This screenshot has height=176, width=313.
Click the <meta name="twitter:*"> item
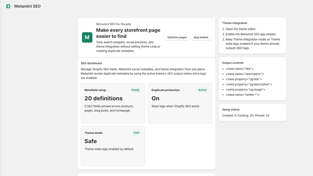(x=243, y=95)
